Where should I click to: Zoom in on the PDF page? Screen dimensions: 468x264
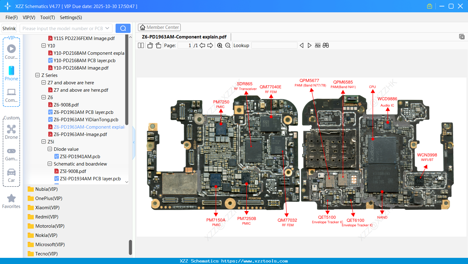coord(220,45)
